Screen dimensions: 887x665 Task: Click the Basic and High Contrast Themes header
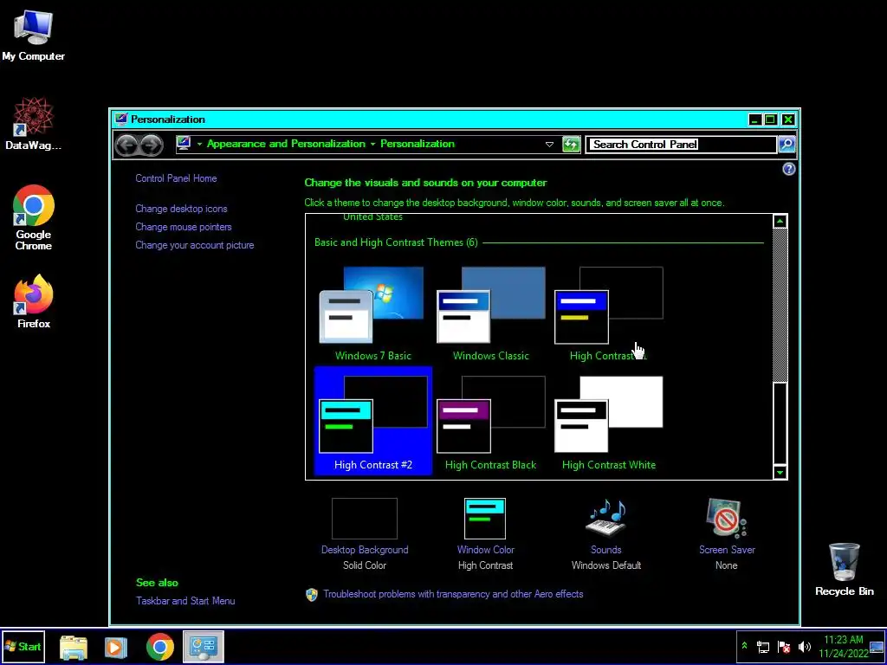[x=396, y=242]
